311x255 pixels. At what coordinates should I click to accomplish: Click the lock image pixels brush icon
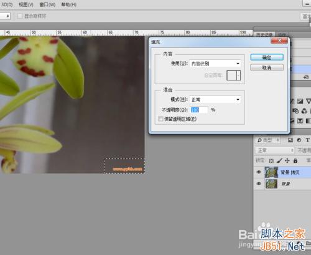(279, 160)
